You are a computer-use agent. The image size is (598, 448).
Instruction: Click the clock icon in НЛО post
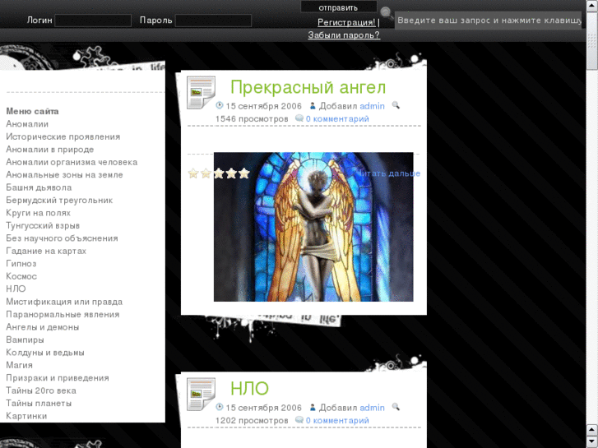coord(220,407)
